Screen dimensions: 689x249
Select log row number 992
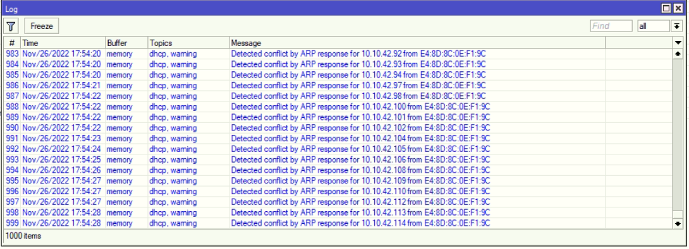click(x=338, y=149)
